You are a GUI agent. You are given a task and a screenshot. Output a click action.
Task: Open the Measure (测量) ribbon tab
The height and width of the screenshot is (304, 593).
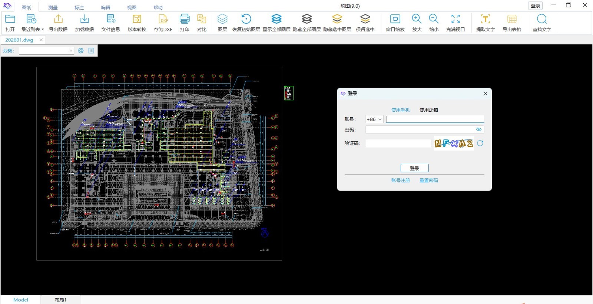53,7
